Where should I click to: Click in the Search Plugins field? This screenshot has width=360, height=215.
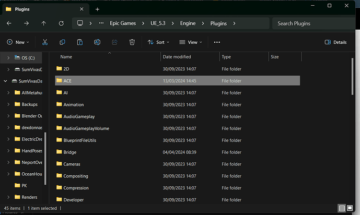313,23
